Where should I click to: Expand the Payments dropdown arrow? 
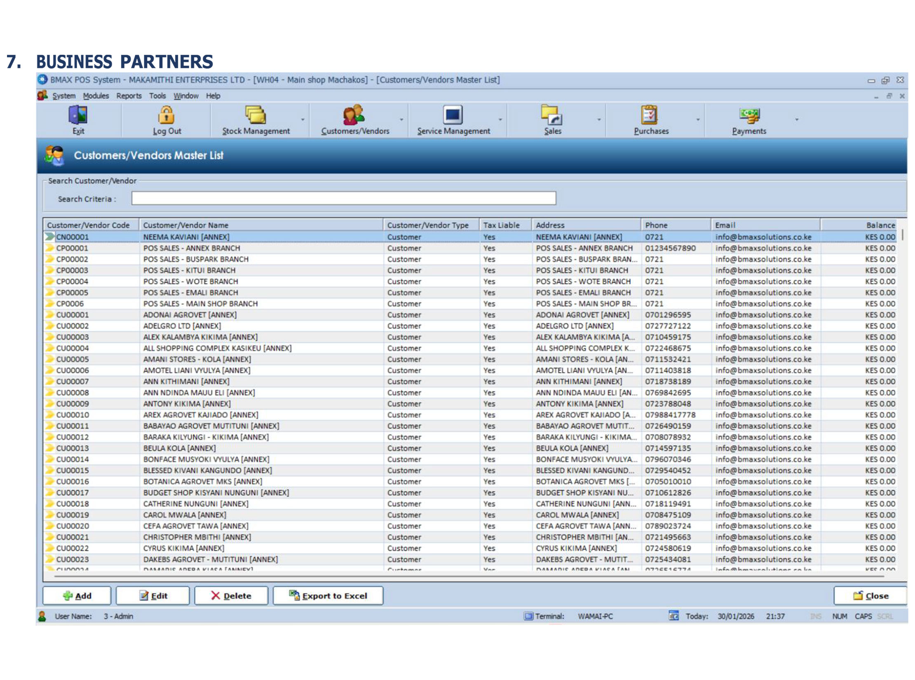click(797, 120)
